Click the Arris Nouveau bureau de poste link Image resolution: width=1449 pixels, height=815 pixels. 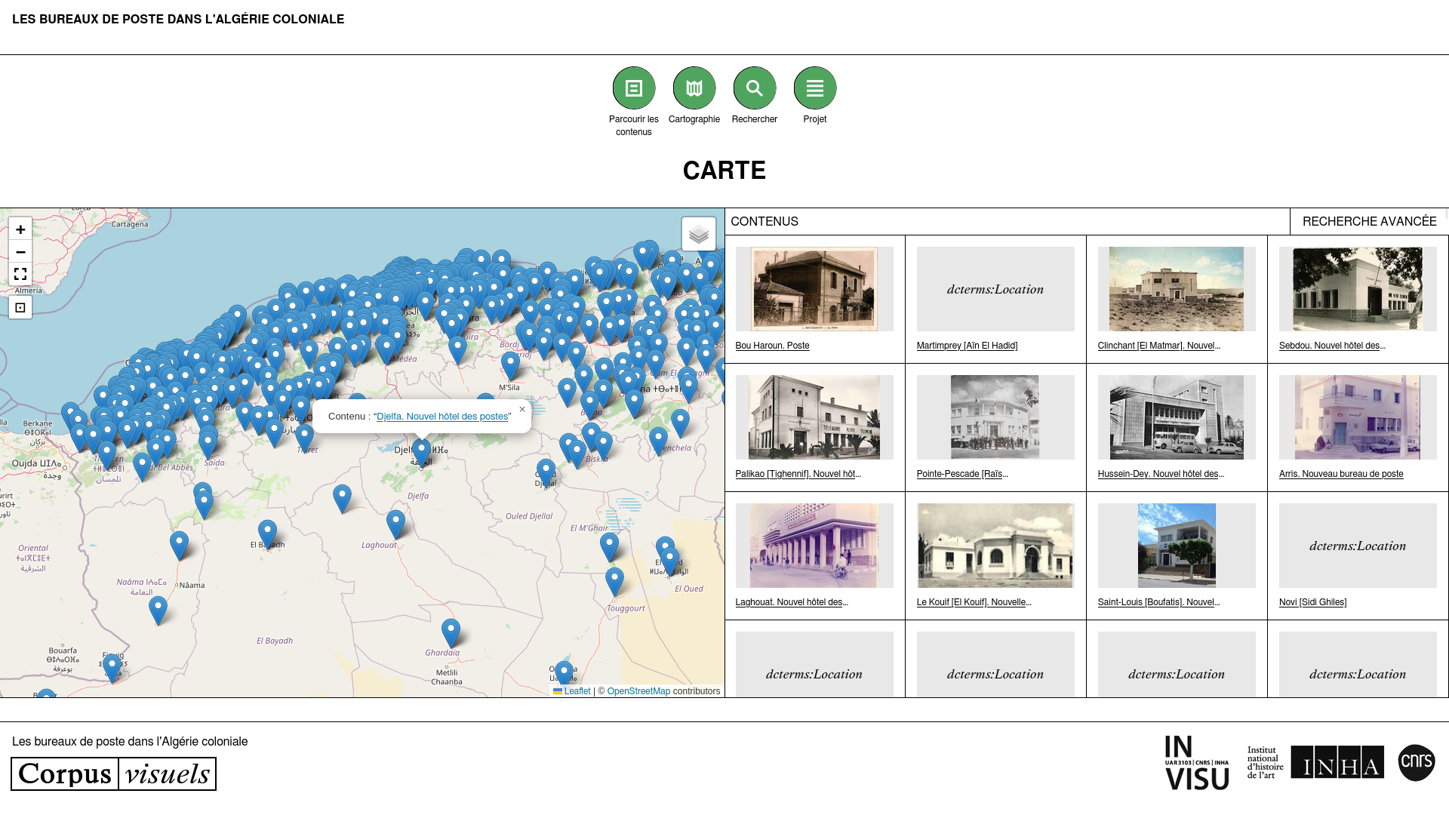coord(1340,474)
